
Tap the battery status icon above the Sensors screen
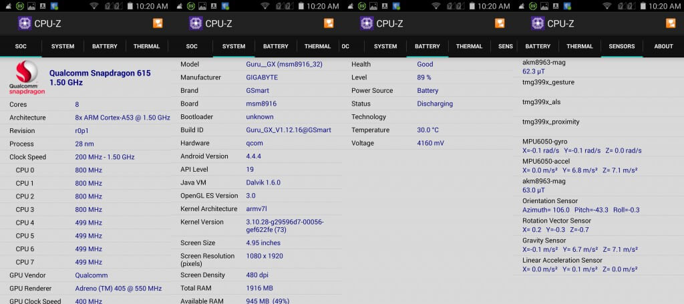643,6
